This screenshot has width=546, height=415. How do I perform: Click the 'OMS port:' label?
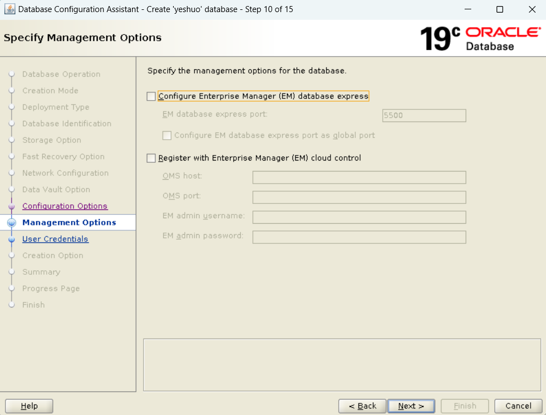point(181,196)
